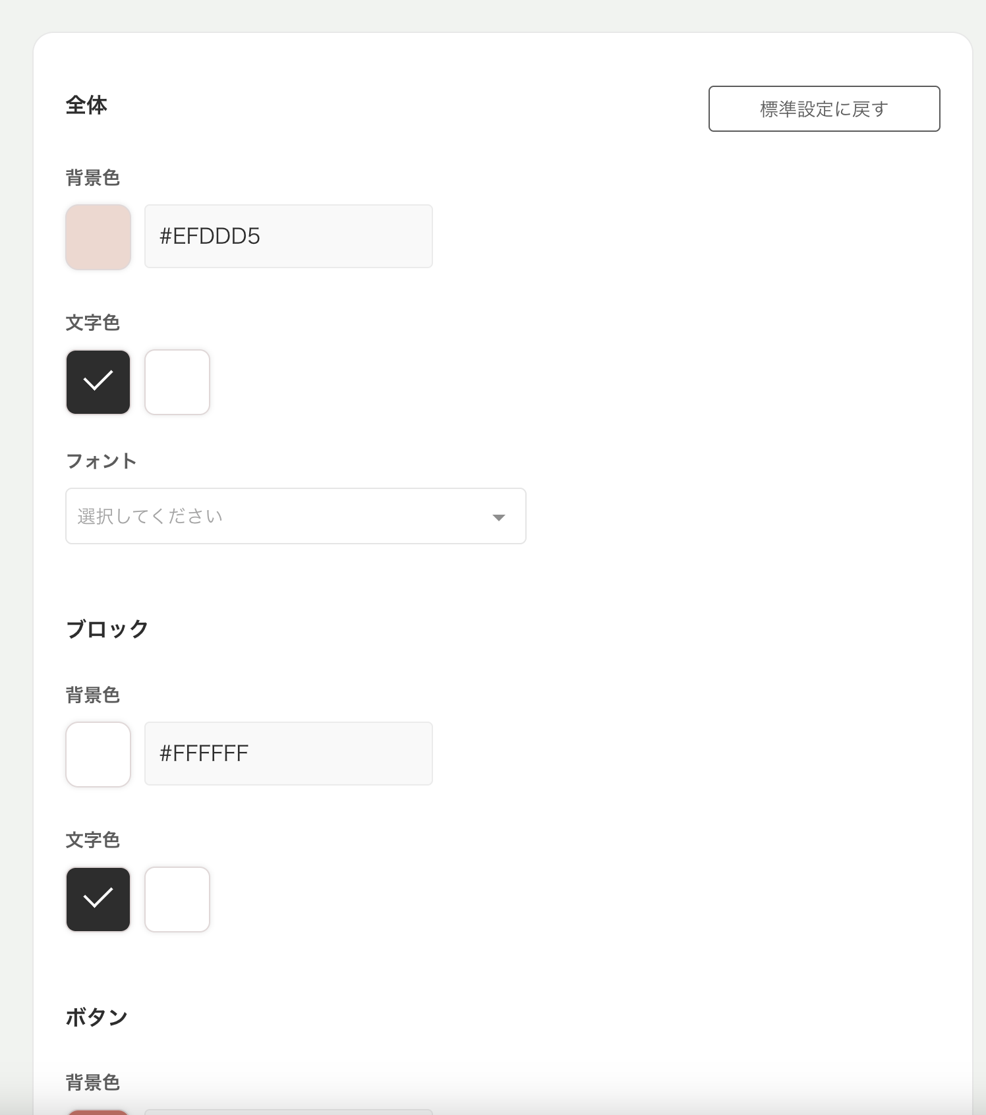Select the white text color under 全体 文字色
The image size is (986, 1115).
point(177,382)
